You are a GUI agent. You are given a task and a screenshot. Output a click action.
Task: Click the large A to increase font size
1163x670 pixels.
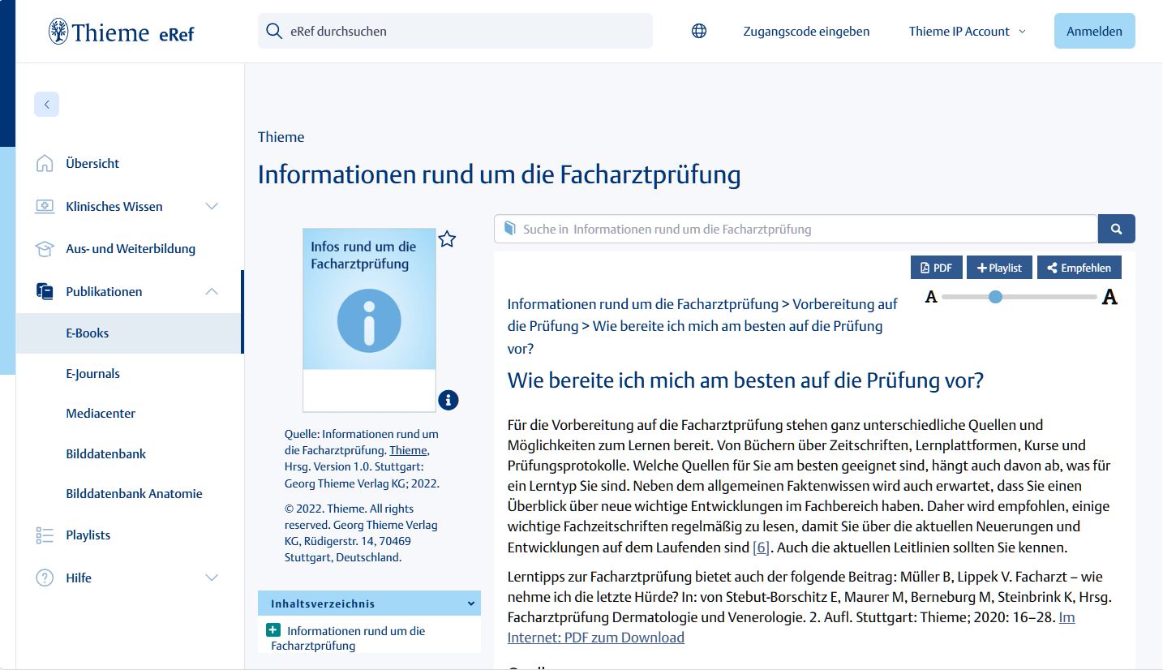coord(1110,297)
